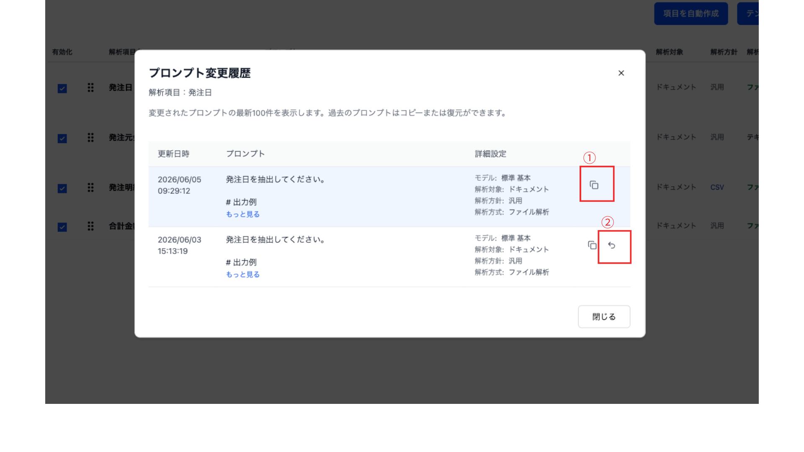Click the 有効化 header in background table
The height and width of the screenshot is (452, 804).
point(62,52)
